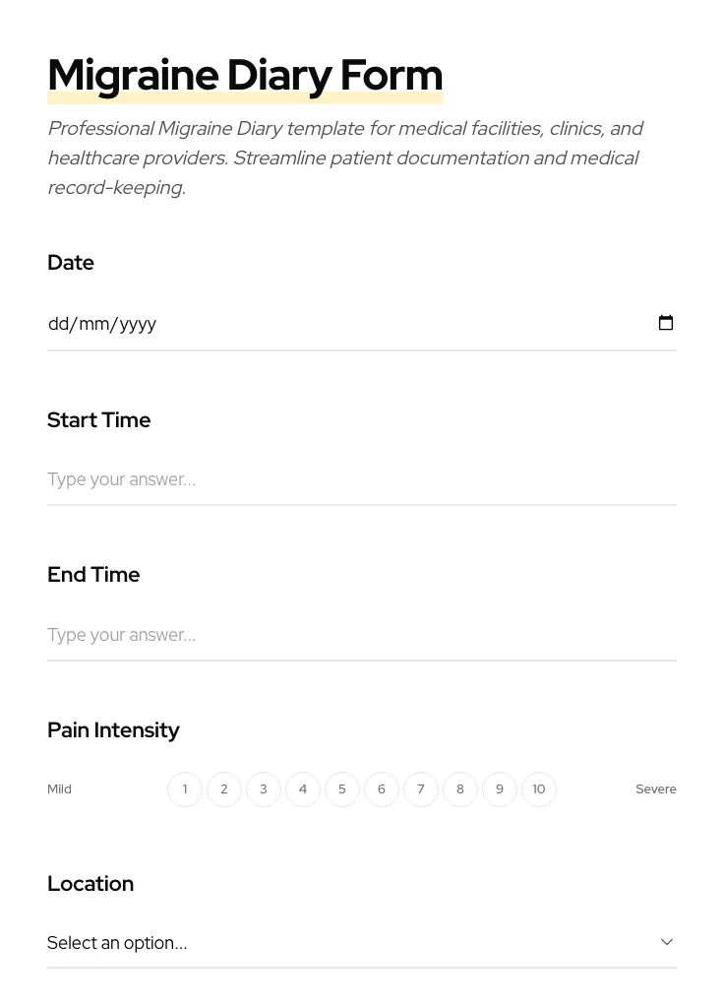724x1008 pixels.
Task: Focus the End Time answer field
Action: [x=295, y=635]
